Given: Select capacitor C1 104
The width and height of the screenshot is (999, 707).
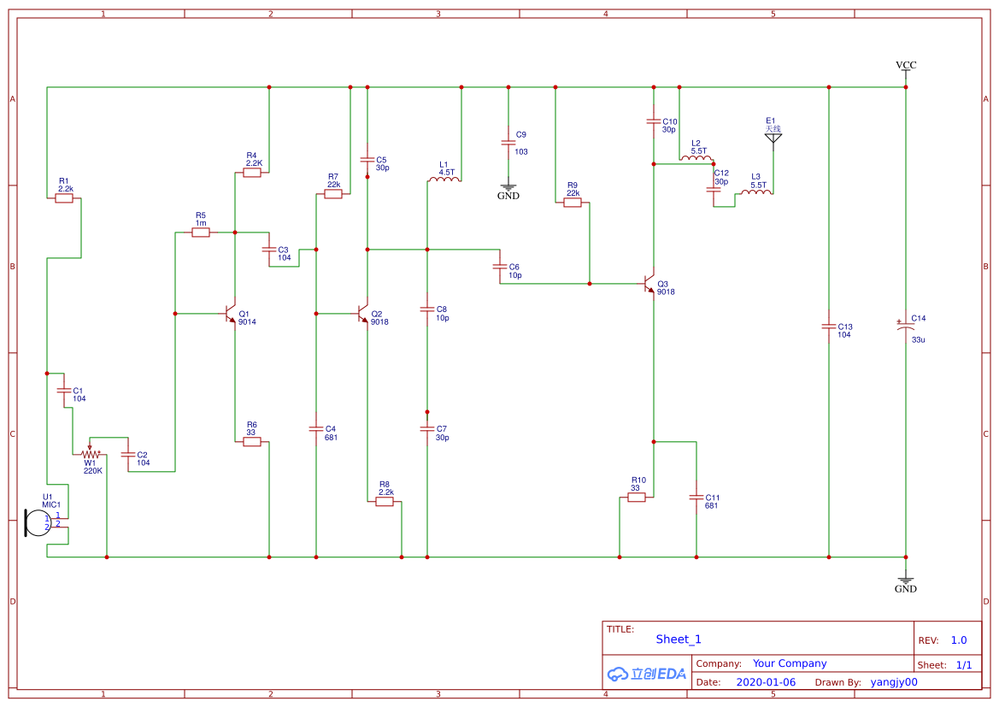Looking at the screenshot, I should tap(64, 390).
